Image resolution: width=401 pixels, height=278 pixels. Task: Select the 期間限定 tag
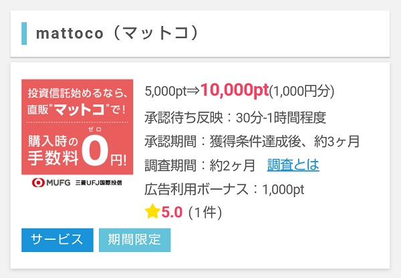coord(134,240)
